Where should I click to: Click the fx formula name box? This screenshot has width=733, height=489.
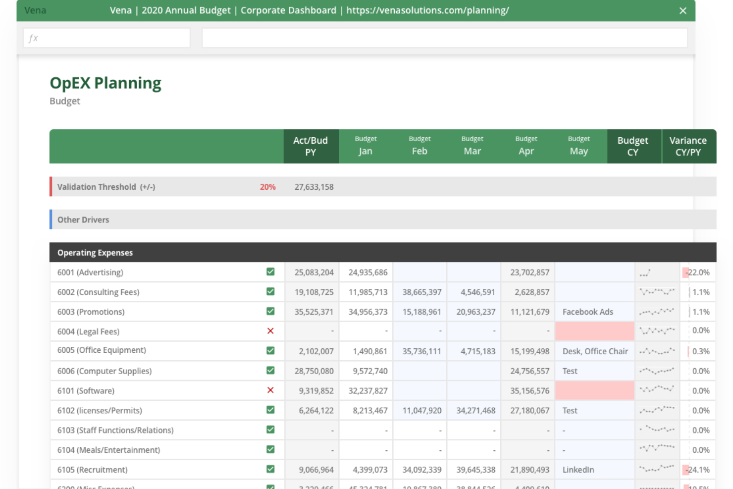point(106,38)
